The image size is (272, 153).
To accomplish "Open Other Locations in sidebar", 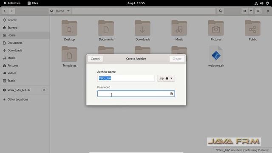I will (x=25, y=99).
